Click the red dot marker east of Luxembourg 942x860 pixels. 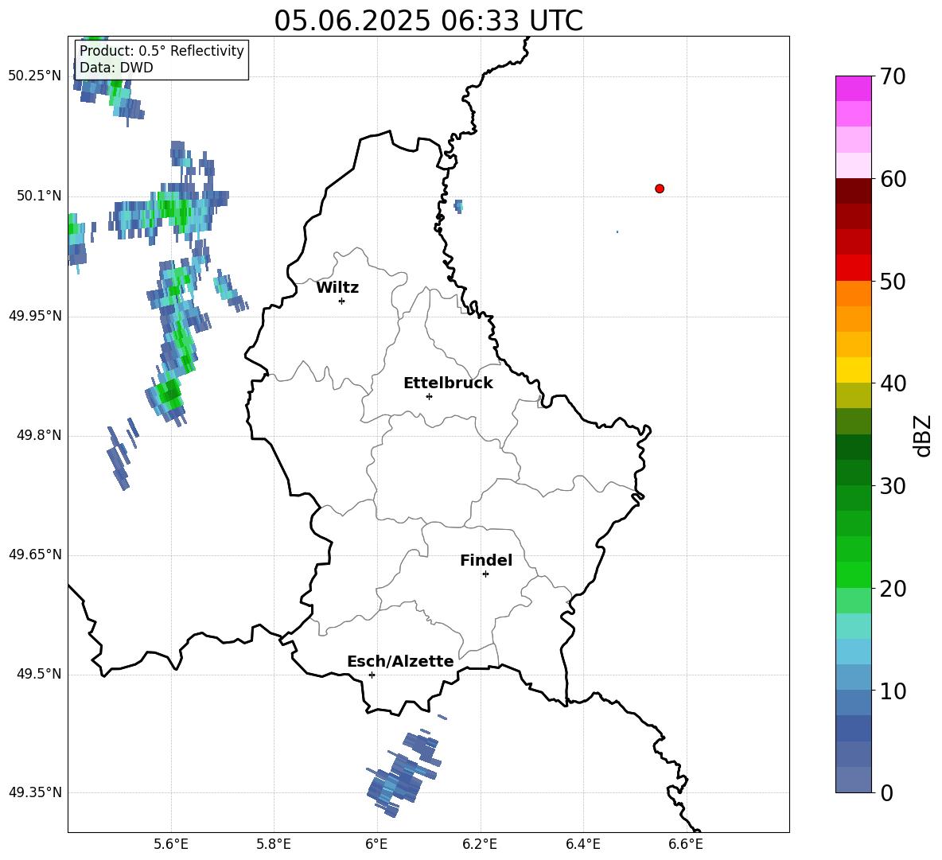[x=659, y=189]
